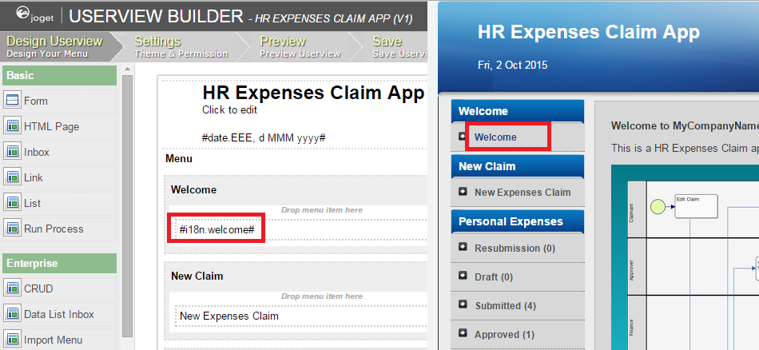The width and height of the screenshot is (759, 350).
Task: Click the New Claim category header in preview
Action: click(x=518, y=166)
